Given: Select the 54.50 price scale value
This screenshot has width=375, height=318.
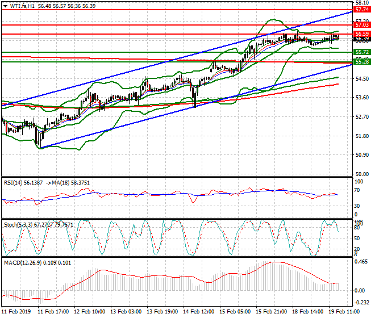Looking at the screenshot, I should pyautogui.click(x=362, y=79).
